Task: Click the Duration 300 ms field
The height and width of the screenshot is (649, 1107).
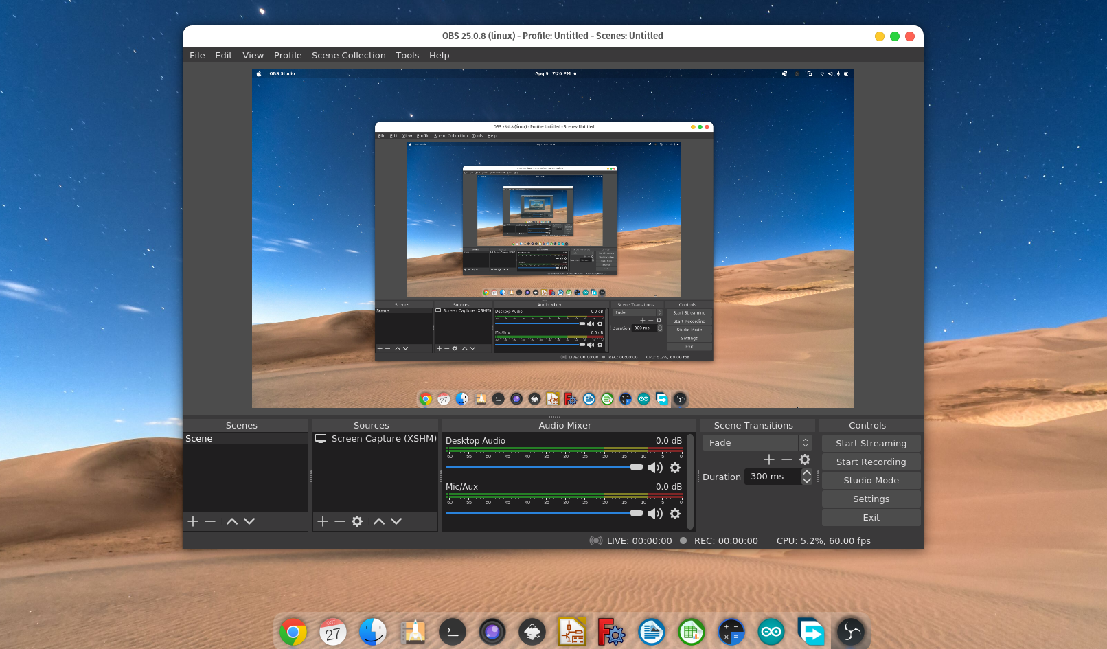Action: [773, 477]
